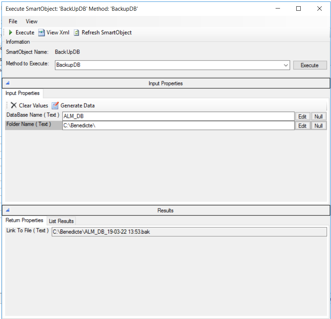Image resolution: width=331 pixels, height=319 pixels.
Task: Open the File menu
Action: tap(13, 21)
